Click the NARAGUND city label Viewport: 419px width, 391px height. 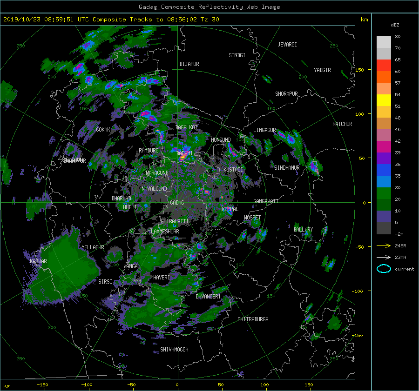click(157, 173)
